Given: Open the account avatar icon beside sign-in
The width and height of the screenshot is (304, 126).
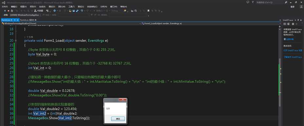Looking at the screenshot, I should tap(301, 7).
